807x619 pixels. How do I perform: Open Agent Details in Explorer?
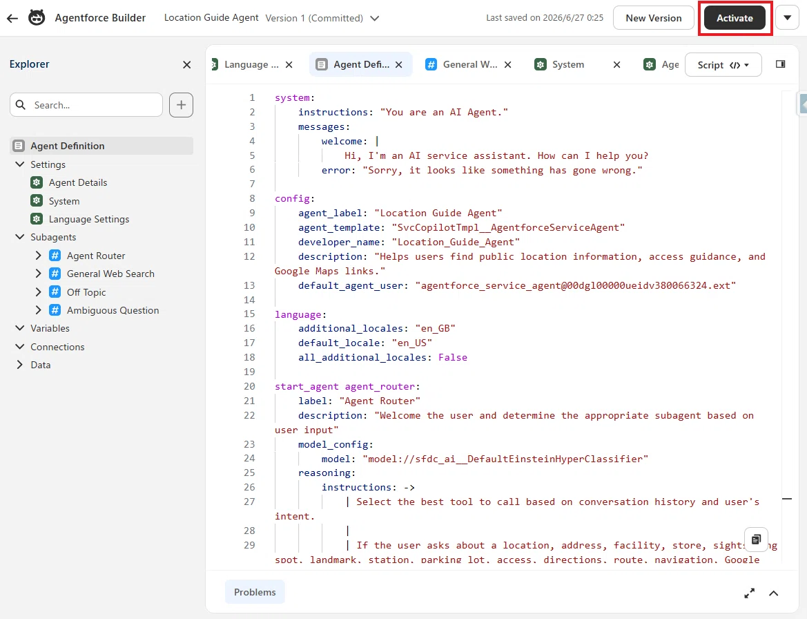[x=78, y=182]
